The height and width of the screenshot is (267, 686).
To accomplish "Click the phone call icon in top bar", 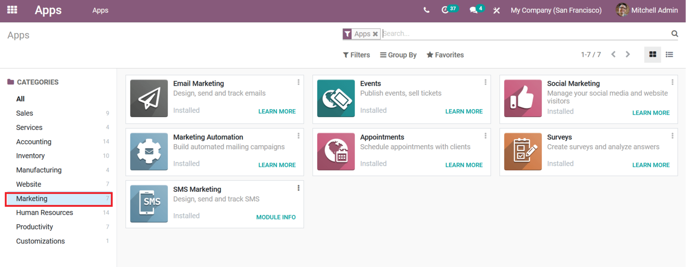I will [x=426, y=10].
